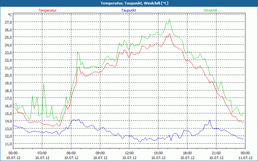Screen dimensions: 258x161
Task: Click the '12,0' y-axis value
Action: pos(8,136)
